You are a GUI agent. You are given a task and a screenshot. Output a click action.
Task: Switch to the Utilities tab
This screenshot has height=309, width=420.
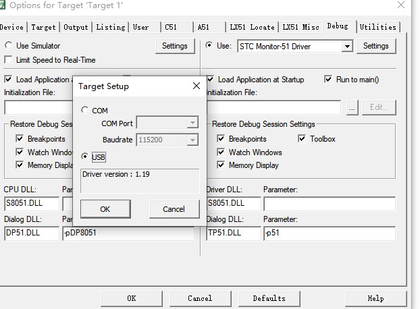[378, 27]
